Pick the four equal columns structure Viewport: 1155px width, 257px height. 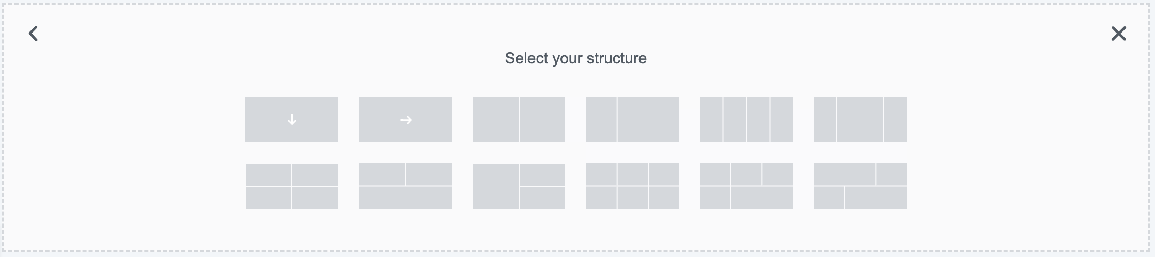click(746, 120)
